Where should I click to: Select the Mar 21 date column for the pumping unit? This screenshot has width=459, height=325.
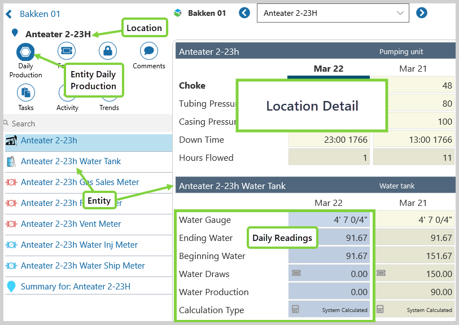pos(413,69)
